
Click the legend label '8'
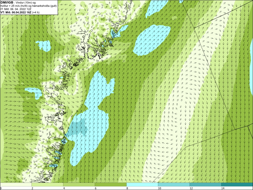(127, 188)
